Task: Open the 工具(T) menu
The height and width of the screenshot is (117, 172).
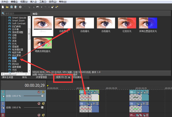Action: tap(43, 2)
